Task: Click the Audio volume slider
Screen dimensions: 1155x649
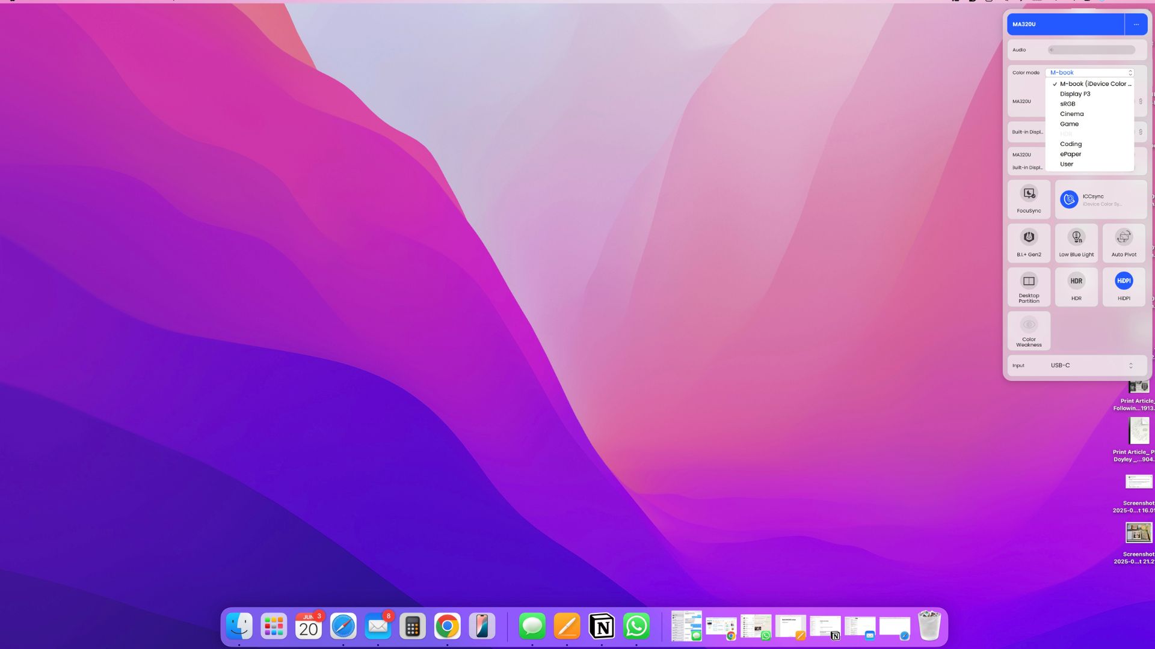Action: 1092,50
